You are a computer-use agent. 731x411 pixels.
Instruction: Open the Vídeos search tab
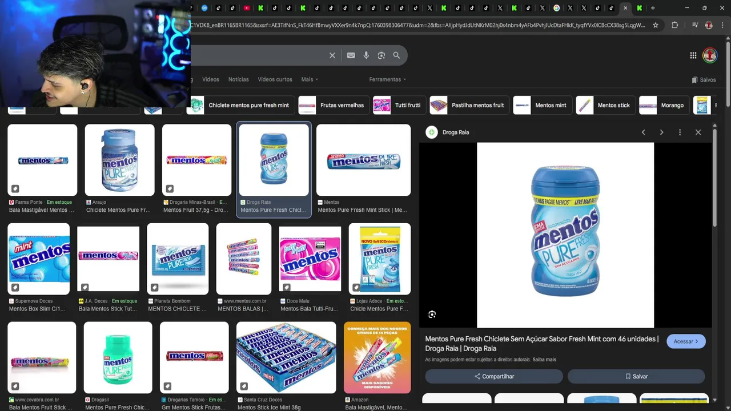tap(210, 79)
